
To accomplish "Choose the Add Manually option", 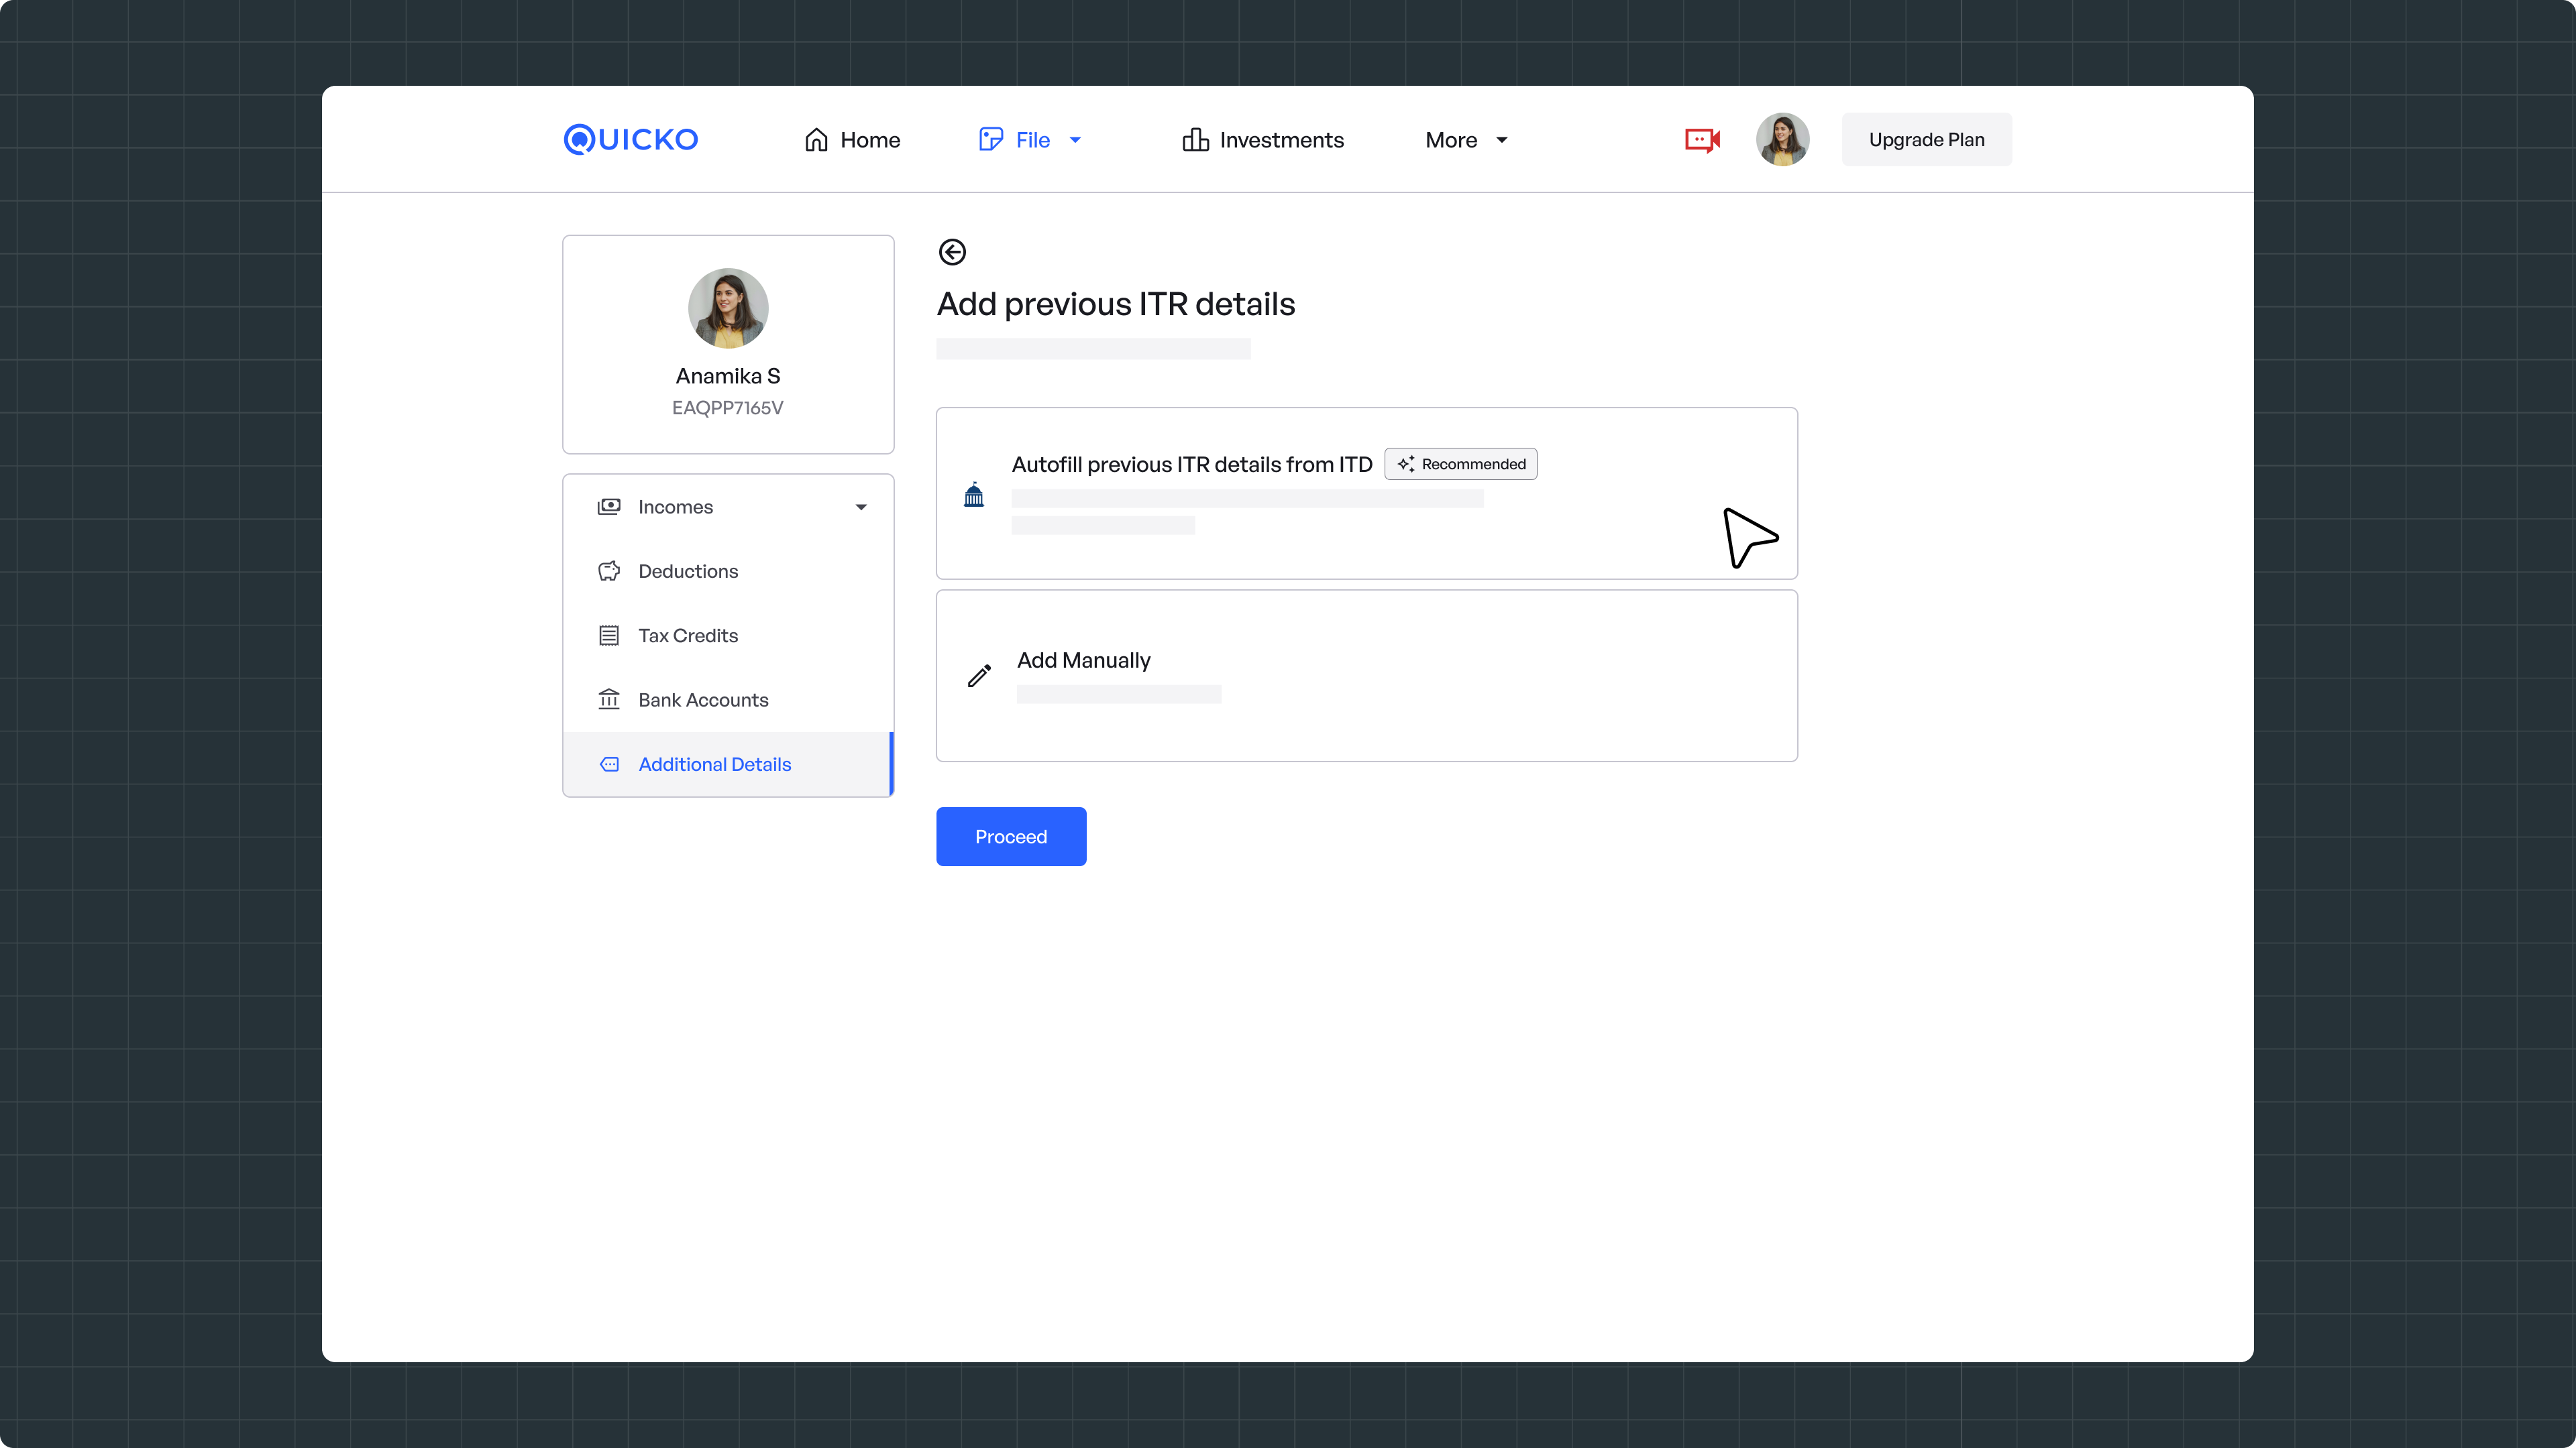I will (x=1366, y=676).
